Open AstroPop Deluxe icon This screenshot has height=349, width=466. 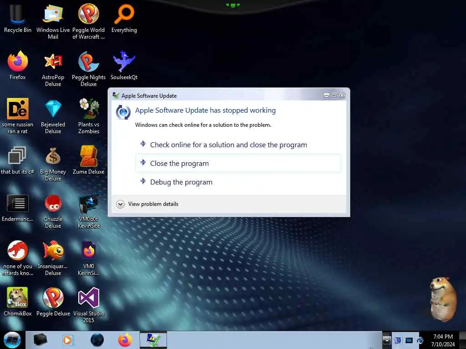pos(53,69)
